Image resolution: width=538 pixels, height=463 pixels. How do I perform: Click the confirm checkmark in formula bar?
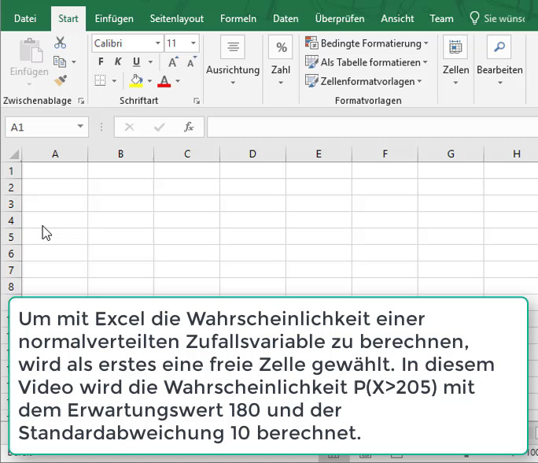(x=159, y=128)
